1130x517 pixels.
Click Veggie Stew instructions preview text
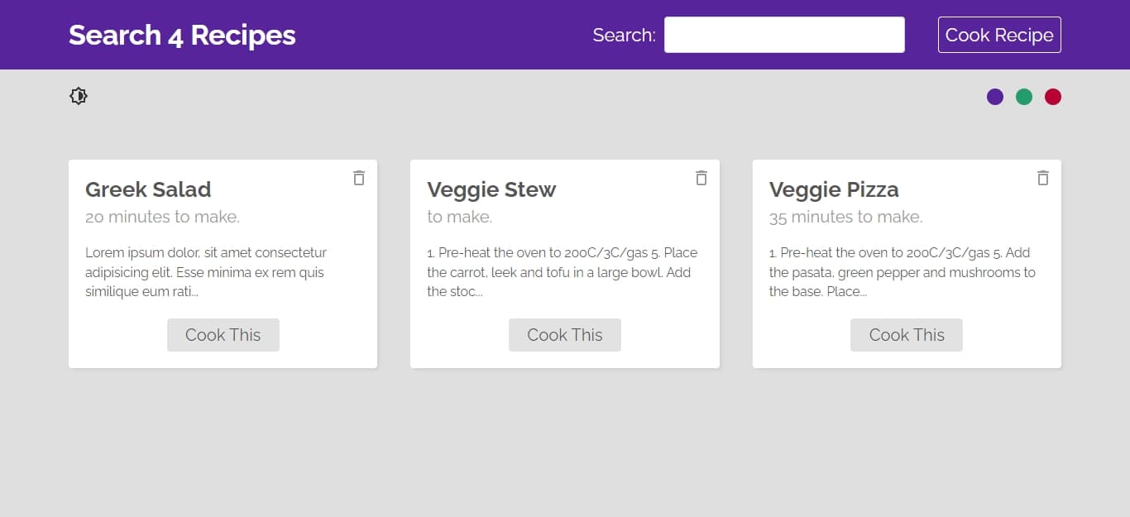[563, 272]
